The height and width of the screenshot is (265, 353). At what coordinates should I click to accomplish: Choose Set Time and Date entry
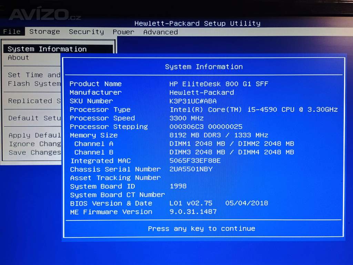(34, 75)
